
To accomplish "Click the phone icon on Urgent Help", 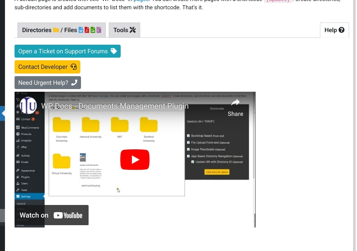I will (74, 82).
